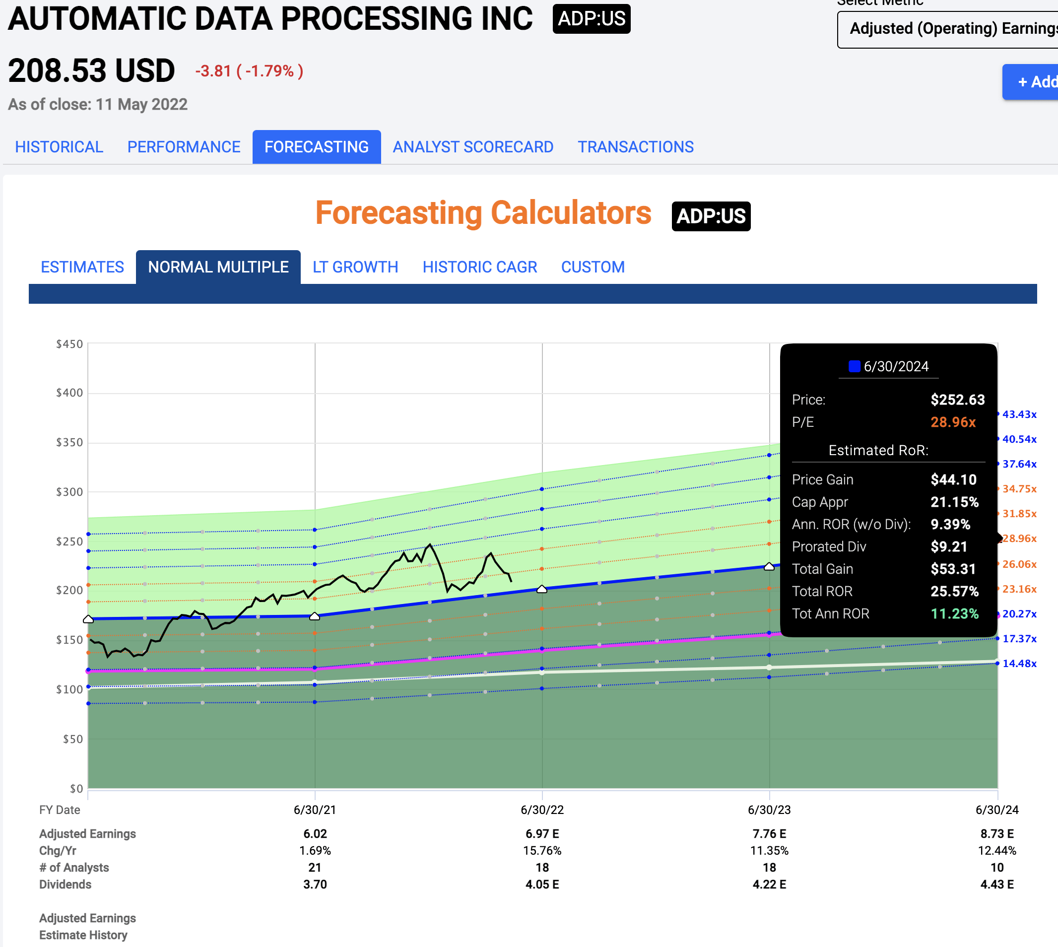Image resolution: width=1058 pixels, height=947 pixels.
Task: Click the 21.15% Cap Appr value
Action: pyautogui.click(x=954, y=502)
